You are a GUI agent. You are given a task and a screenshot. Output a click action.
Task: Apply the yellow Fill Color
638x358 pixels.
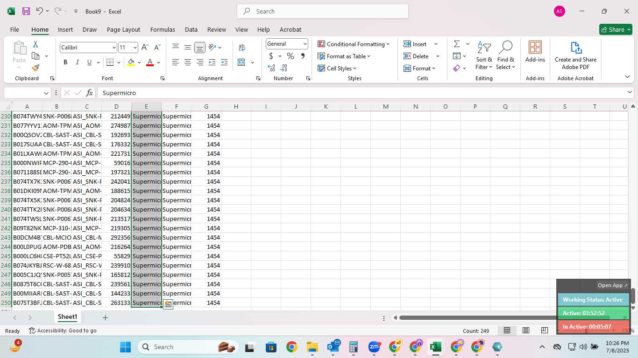131,62
